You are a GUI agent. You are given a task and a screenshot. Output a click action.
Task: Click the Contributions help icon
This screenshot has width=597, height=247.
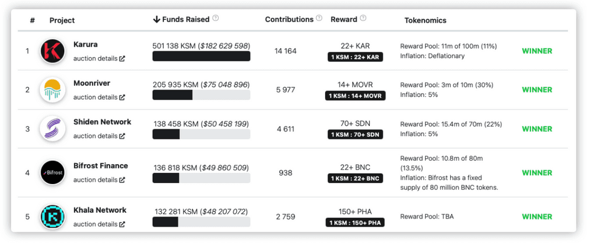(x=319, y=18)
